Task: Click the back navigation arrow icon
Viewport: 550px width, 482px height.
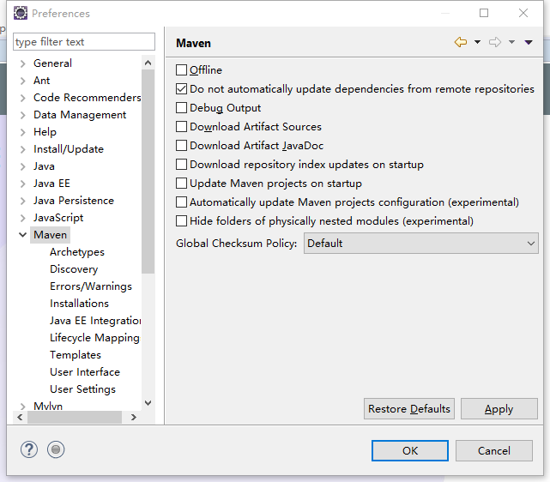Action: click(461, 42)
